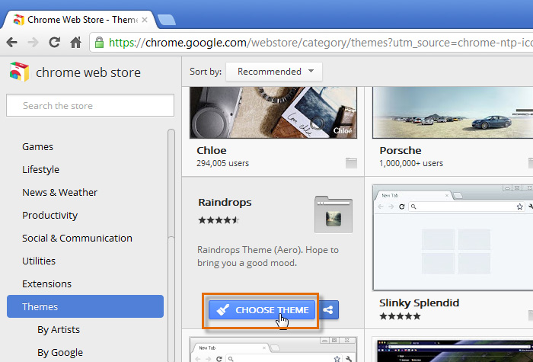Open the Chloe theme preview image

point(273,113)
